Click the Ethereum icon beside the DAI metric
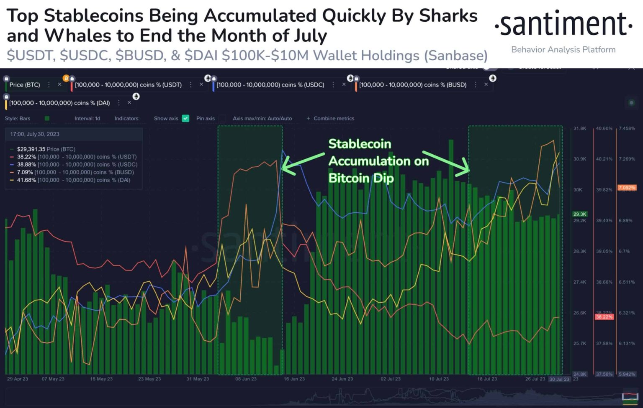The height and width of the screenshot is (408, 643). coord(136,95)
